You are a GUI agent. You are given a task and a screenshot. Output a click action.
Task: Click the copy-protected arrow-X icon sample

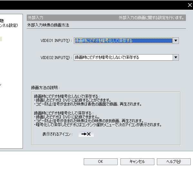point(86,134)
